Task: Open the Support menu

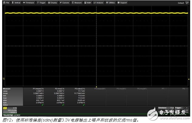Action: [x=122, y=2]
